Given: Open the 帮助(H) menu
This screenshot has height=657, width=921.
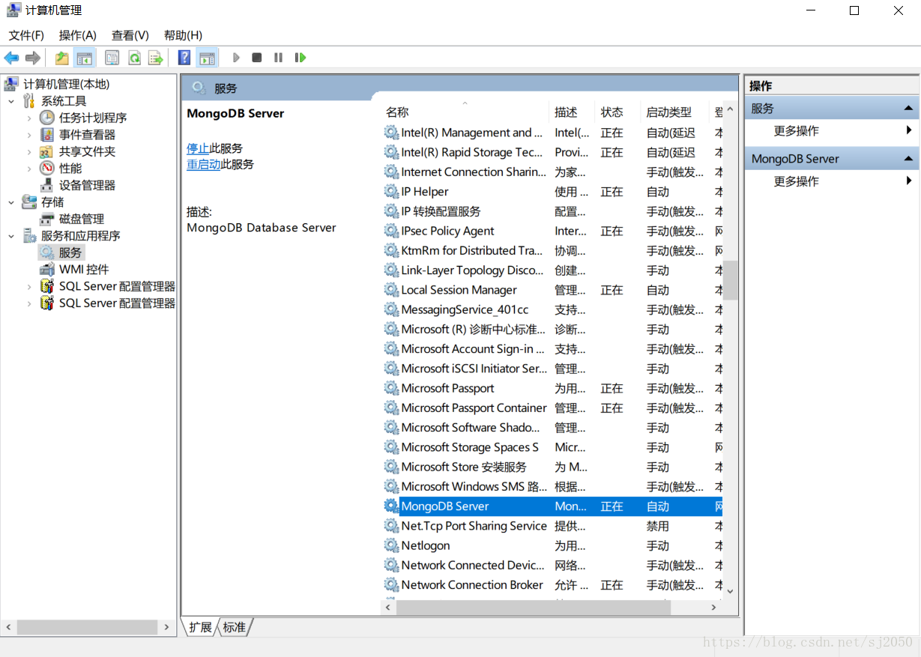Looking at the screenshot, I should point(184,35).
